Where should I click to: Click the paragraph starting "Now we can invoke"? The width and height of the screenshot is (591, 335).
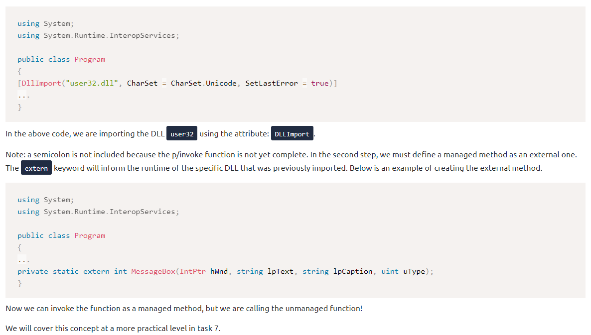[184, 309]
